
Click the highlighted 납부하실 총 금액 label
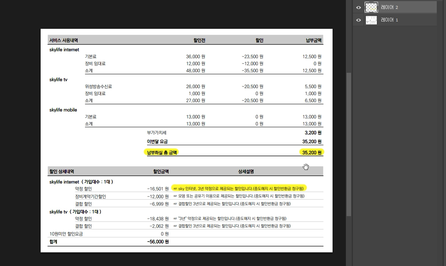coord(162,152)
